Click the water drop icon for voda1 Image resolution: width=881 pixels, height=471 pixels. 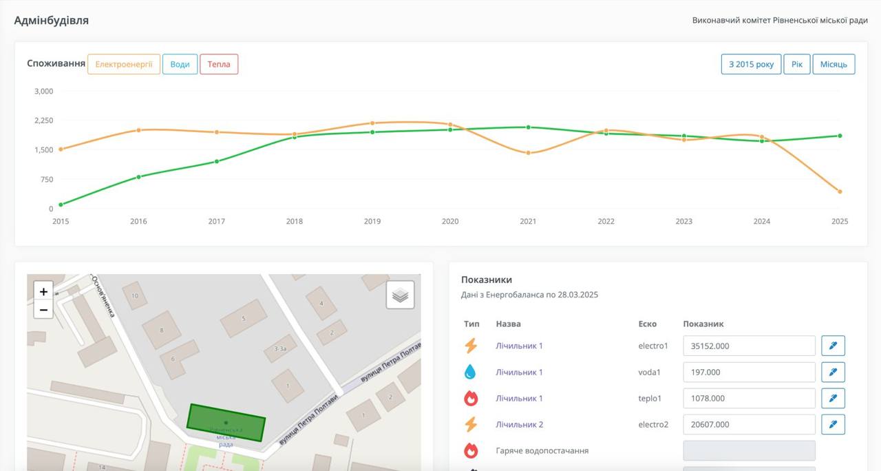(x=471, y=372)
